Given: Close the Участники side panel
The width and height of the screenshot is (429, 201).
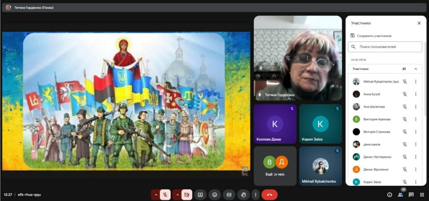Looking at the screenshot, I should tap(419, 23).
